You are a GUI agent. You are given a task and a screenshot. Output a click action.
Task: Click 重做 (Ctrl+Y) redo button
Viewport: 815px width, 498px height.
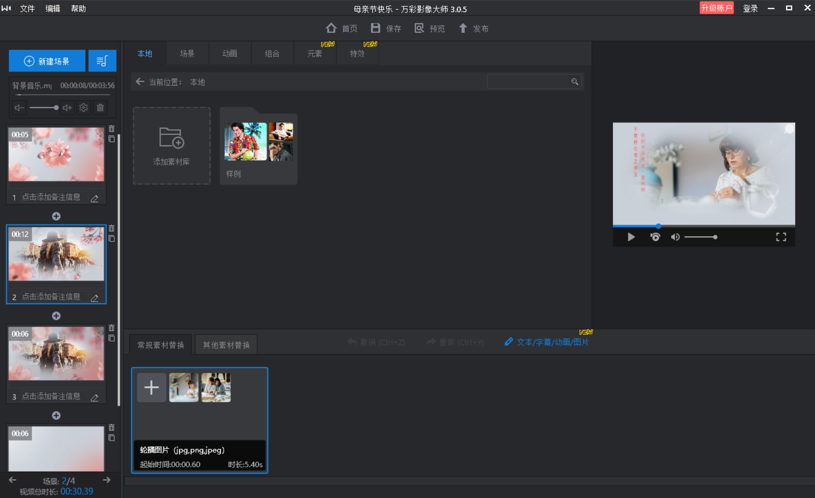coord(455,342)
